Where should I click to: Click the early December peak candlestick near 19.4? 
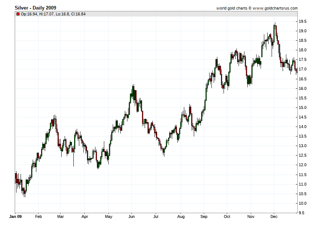tap(275, 32)
